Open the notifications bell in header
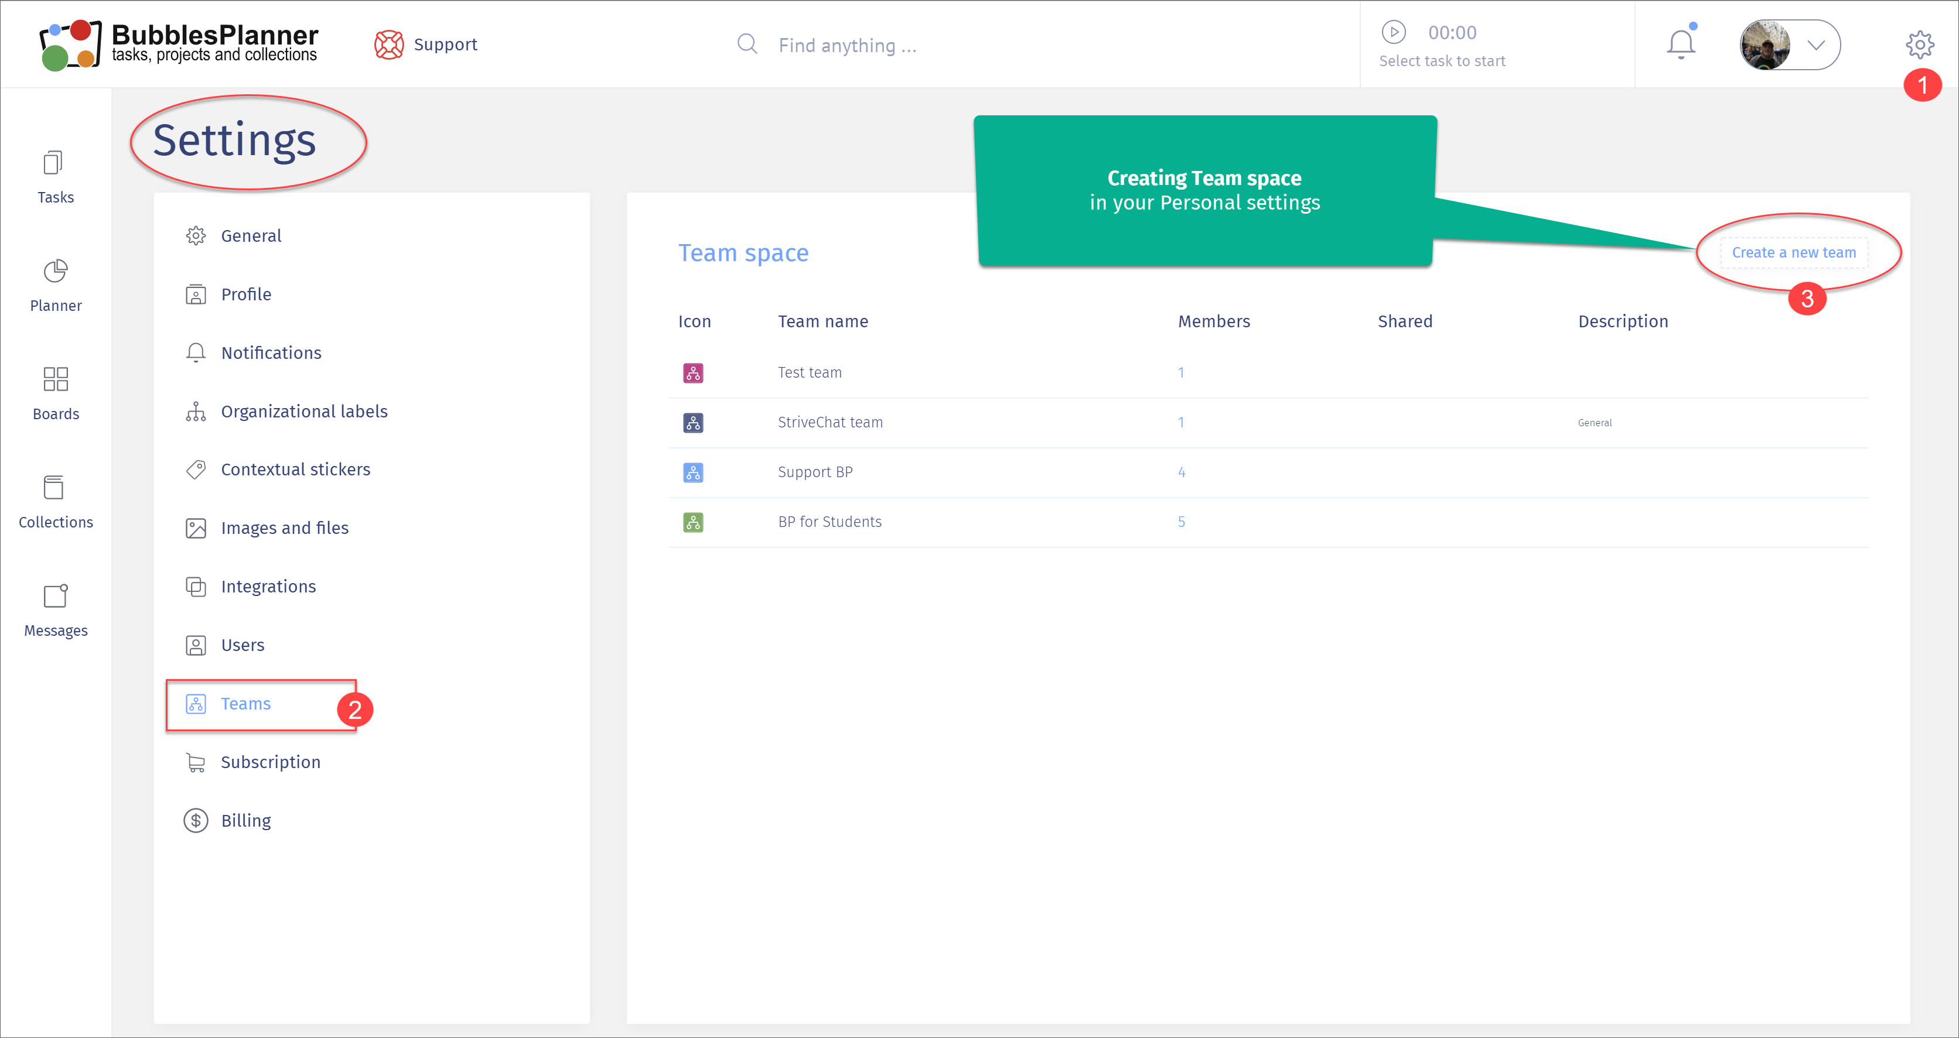Screen dimensions: 1959x1038 pyautogui.click(x=1681, y=43)
